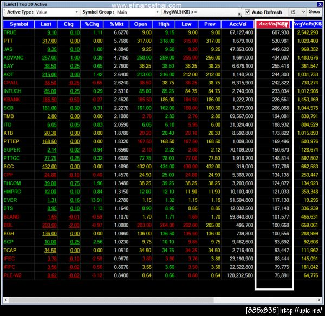
Task: Select the SUPER symbol
Action: pyautogui.click(x=12, y=150)
